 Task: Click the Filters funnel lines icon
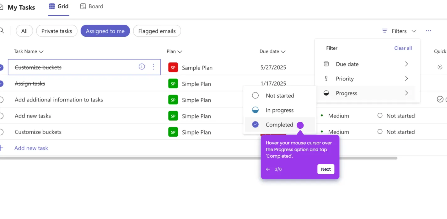point(384,31)
